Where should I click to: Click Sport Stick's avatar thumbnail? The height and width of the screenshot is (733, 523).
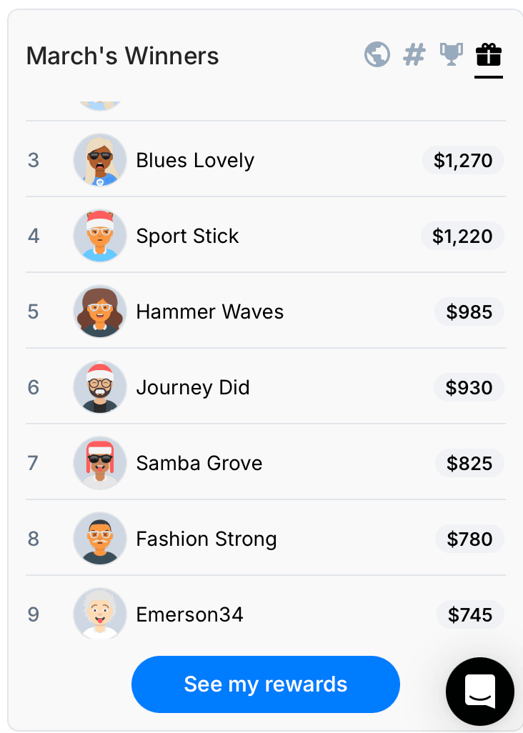[100, 236]
